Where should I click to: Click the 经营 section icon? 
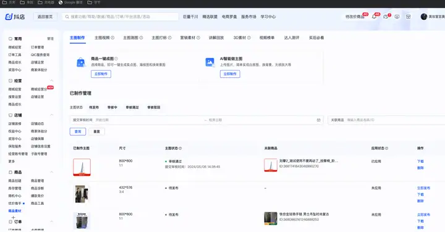[11, 81]
